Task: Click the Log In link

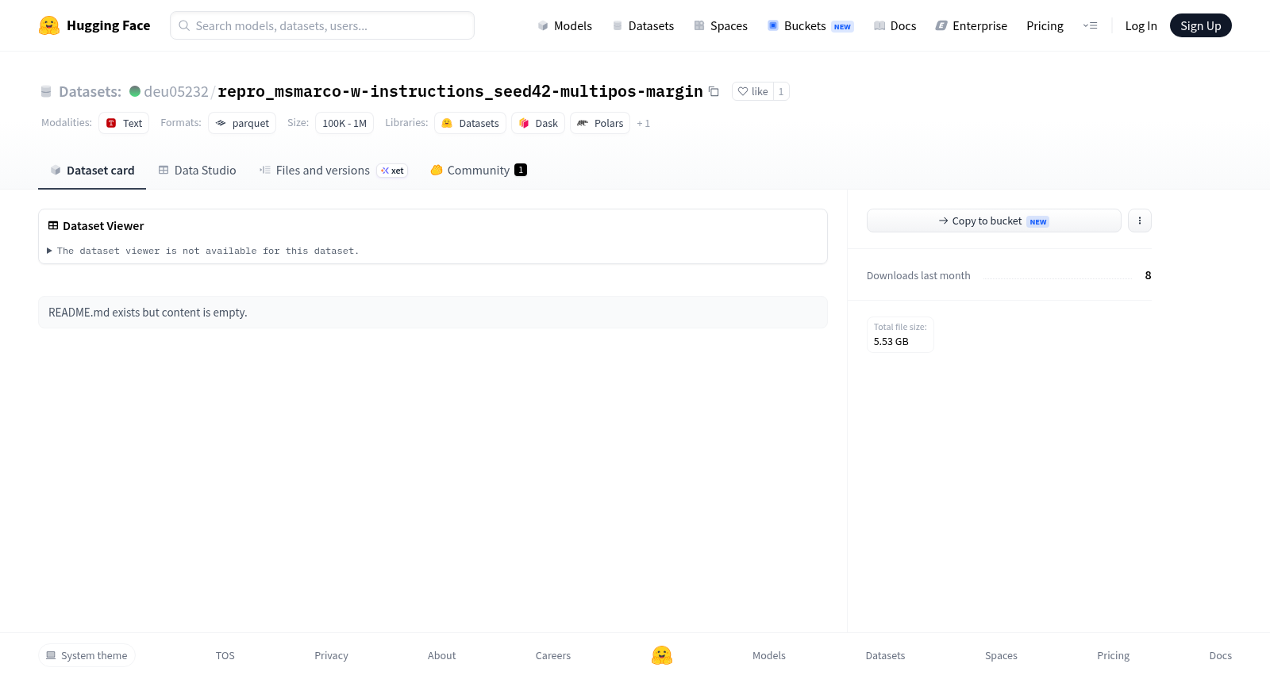Action: tap(1141, 26)
